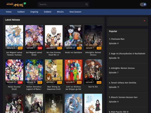Open Hoshi no Samidare poster

pos(73,37)
